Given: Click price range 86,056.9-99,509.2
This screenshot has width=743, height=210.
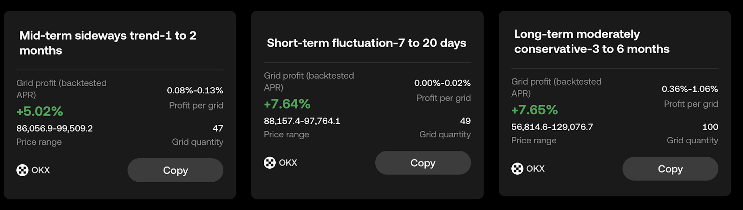Looking at the screenshot, I should [55, 128].
